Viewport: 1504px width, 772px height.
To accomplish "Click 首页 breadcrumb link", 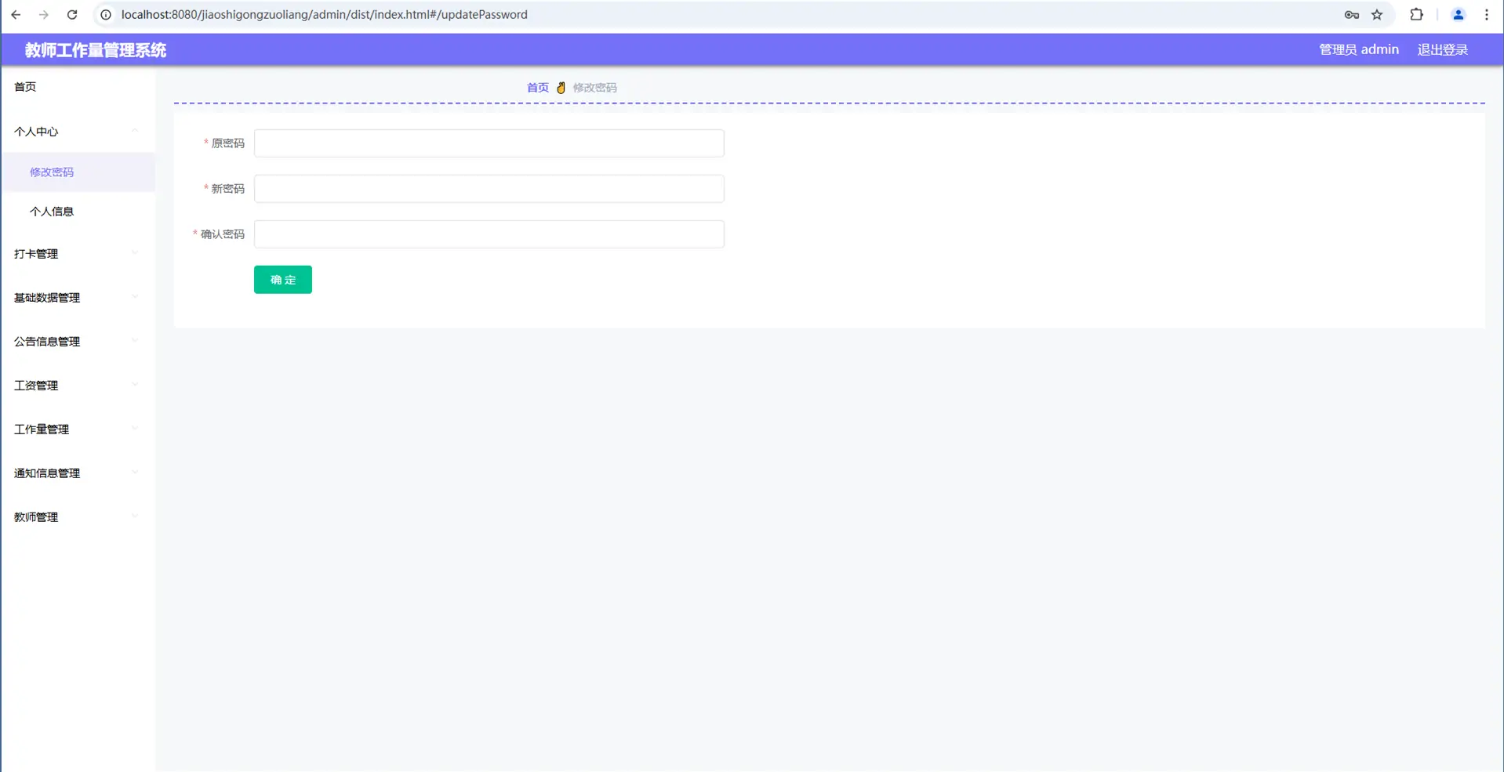I will pyautogui.click(x=538, y=88).
